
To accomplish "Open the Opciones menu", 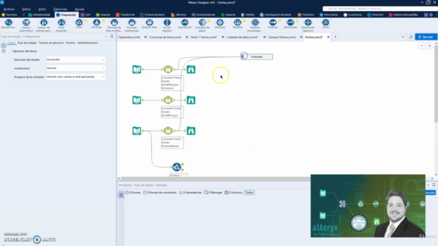I will point(60,9).
